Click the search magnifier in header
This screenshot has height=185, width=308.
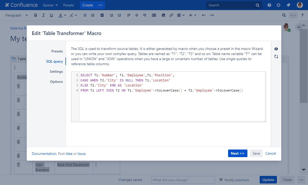coord(258,5)
